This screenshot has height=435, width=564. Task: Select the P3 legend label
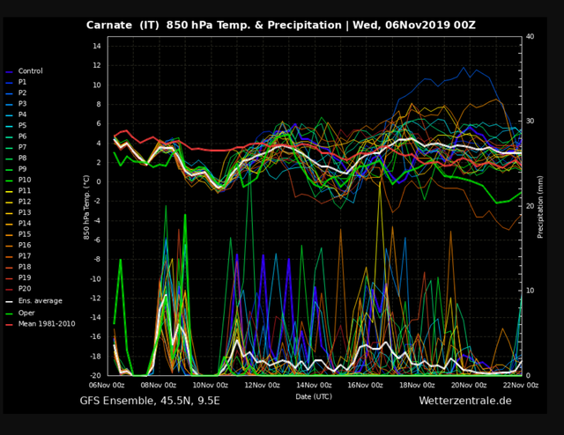pyautogui.click(x=22, y=104)
